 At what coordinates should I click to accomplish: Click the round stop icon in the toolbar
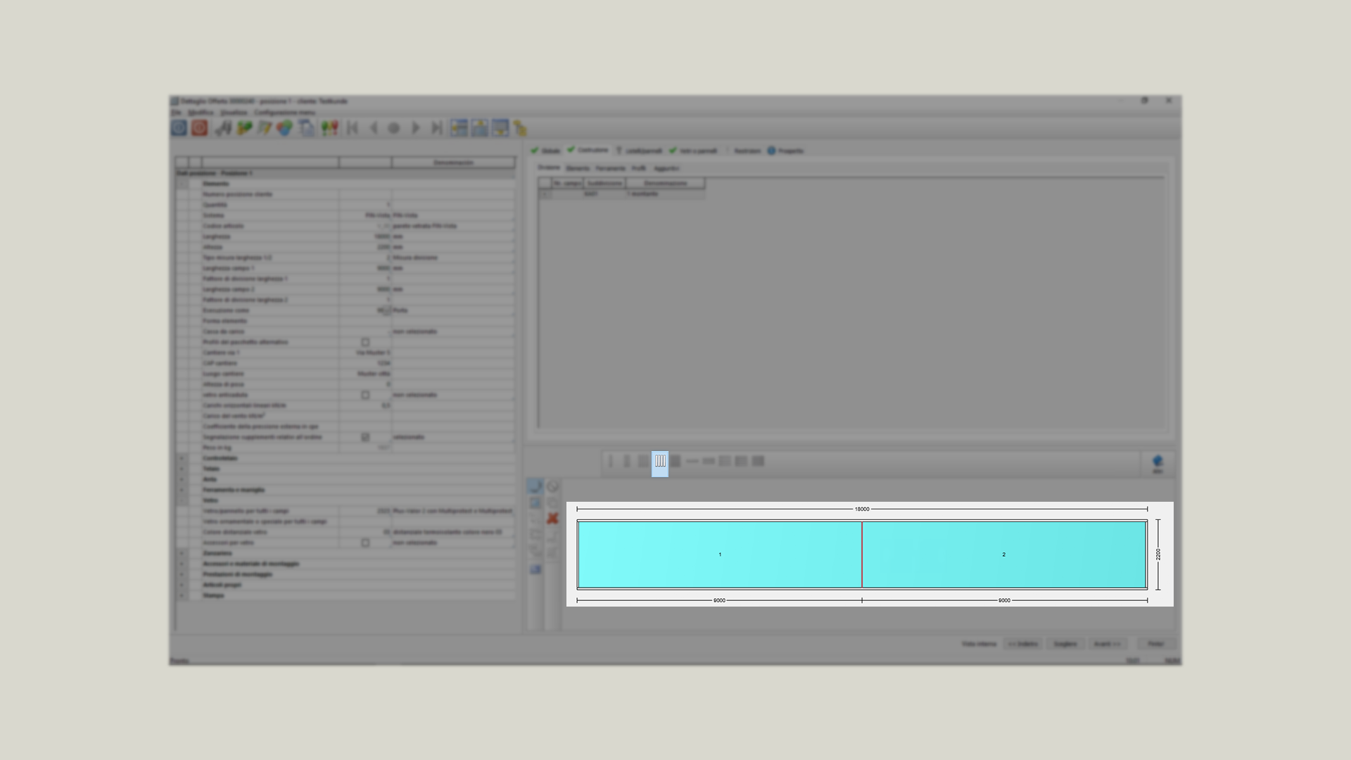tap(394, 128)
